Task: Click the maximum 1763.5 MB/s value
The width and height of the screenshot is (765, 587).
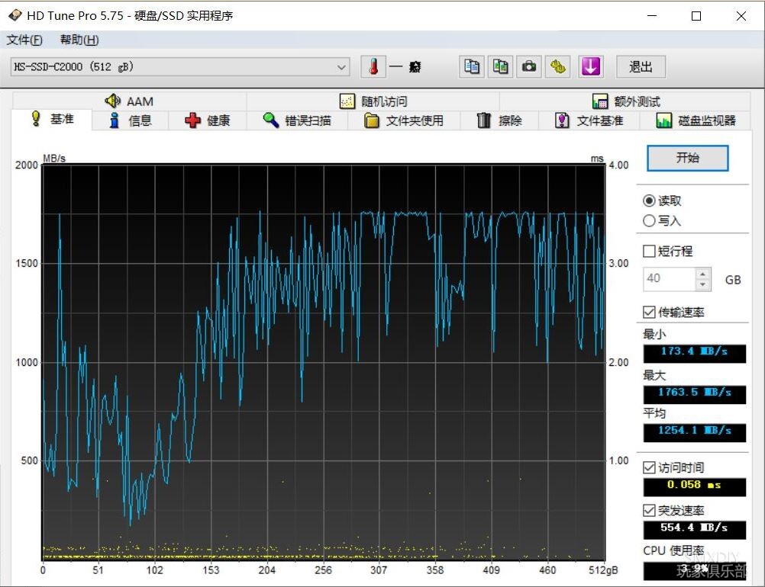Action: [694, 393]
